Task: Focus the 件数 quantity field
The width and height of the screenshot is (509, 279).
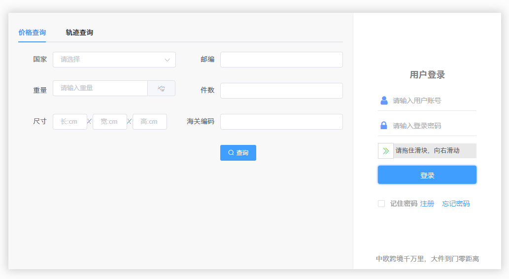Action: click(281, 91)
